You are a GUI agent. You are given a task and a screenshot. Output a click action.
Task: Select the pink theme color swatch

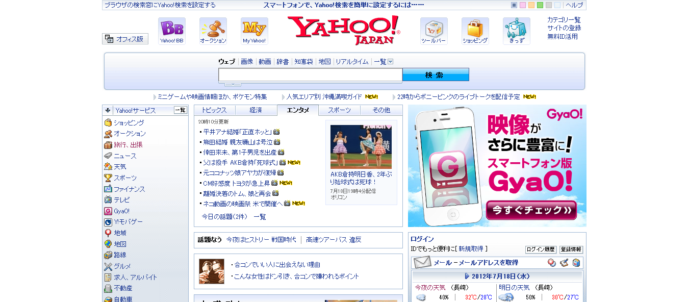tap(523, 5)
